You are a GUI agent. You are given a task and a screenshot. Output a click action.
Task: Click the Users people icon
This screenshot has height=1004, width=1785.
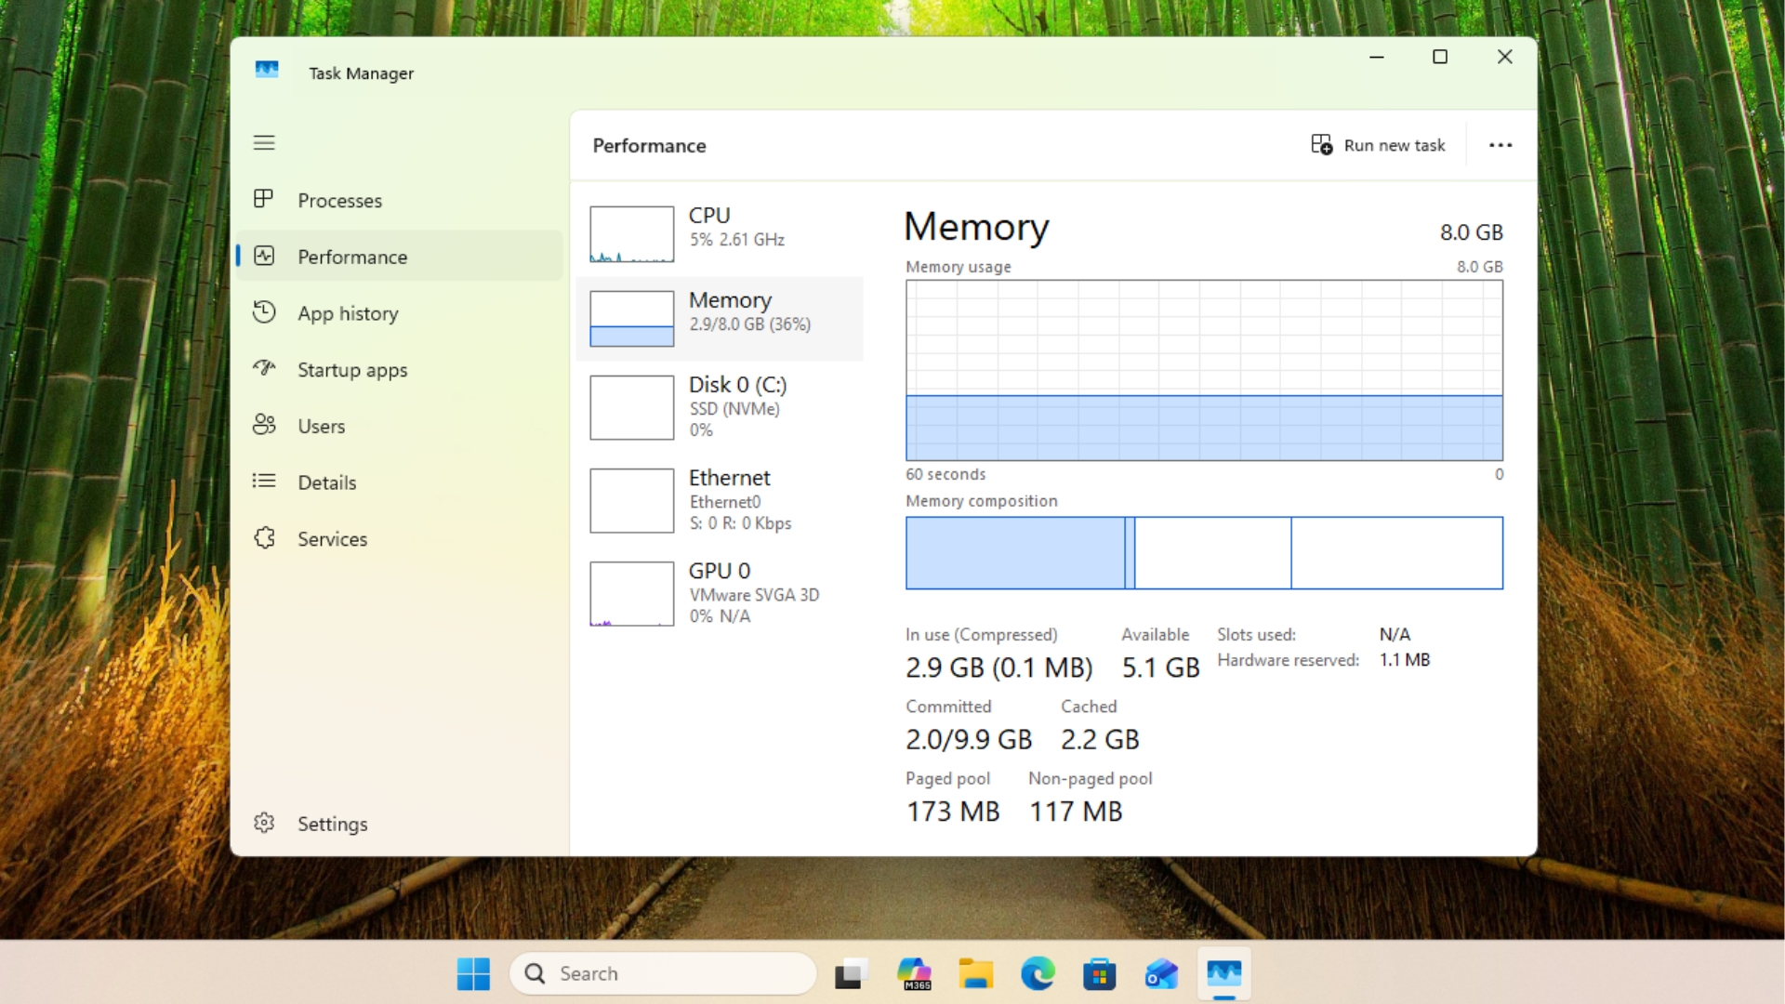coord(264,425)
